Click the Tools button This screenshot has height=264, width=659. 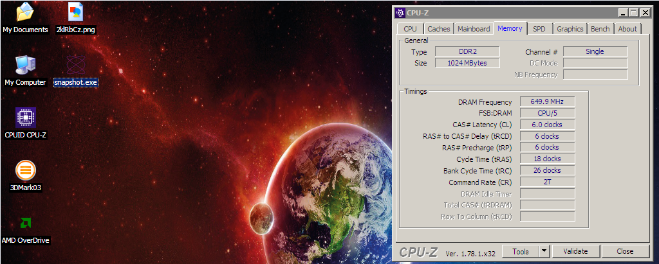point(521,251)
